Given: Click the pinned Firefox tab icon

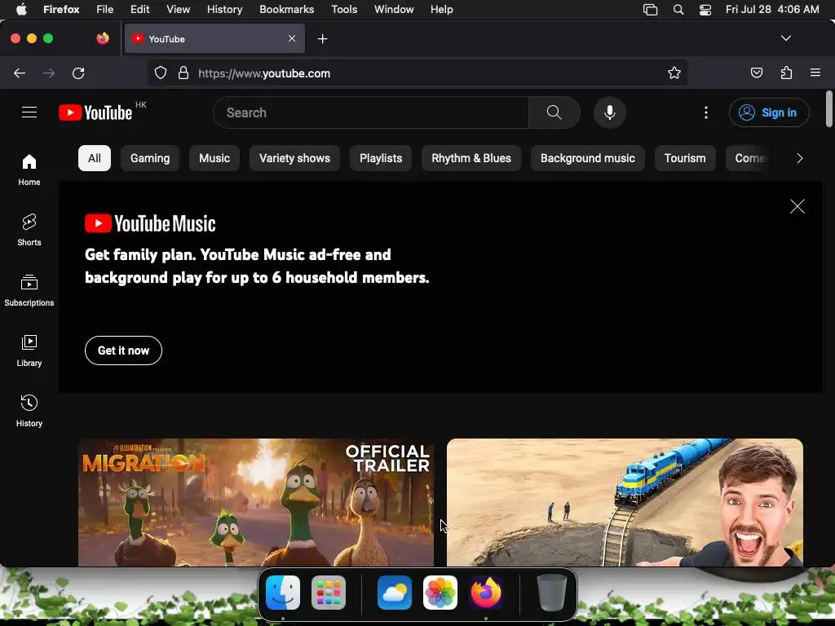Looking at the screenshot, I should click(x=103, y=38).
